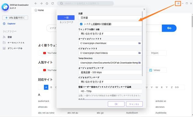Open the anitube.se site link
This screenshot has width=193, height=117.
click(161, 101)
